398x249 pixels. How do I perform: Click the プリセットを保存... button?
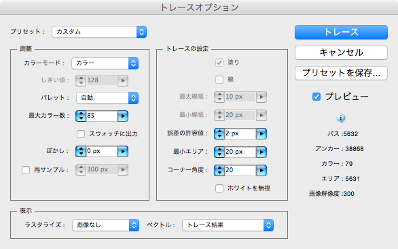tap(341, 73)
